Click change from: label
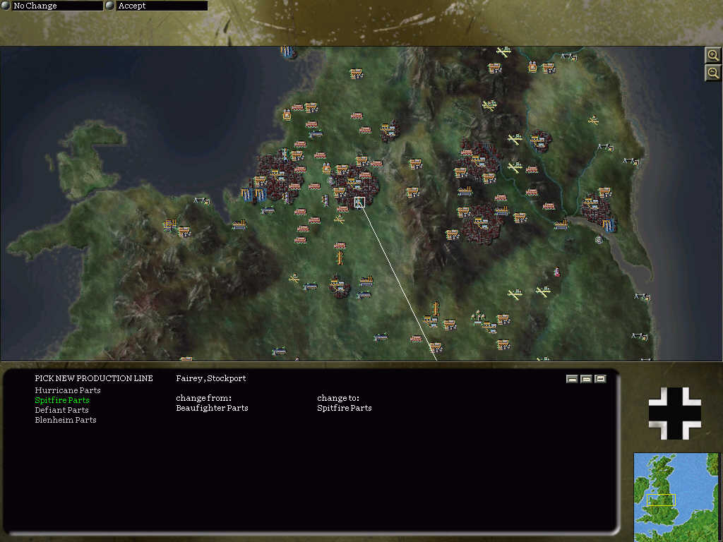Image resolution: width=723 pixels, height=542 pixels. (x=204, y=398)
